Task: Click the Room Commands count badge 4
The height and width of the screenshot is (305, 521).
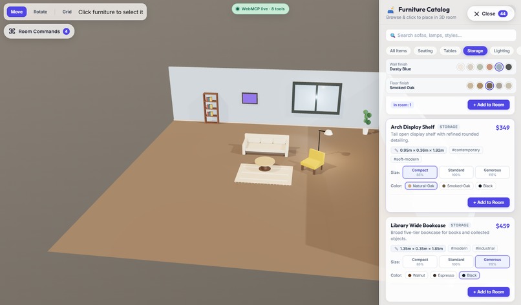Action: (x=67, y=31)
